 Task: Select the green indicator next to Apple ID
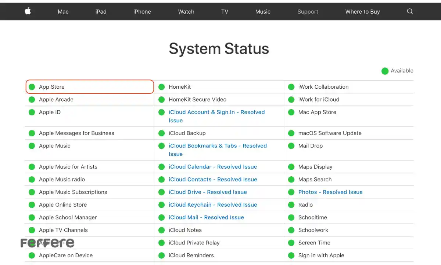(x=32, y=112)
